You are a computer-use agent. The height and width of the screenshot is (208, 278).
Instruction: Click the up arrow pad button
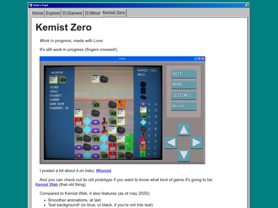184,130
